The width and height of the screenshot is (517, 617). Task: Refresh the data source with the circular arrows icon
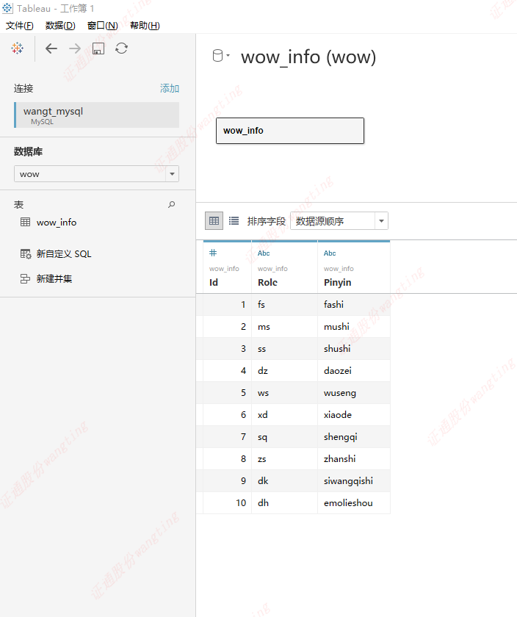pyautogui.click(x=122, y=48)
